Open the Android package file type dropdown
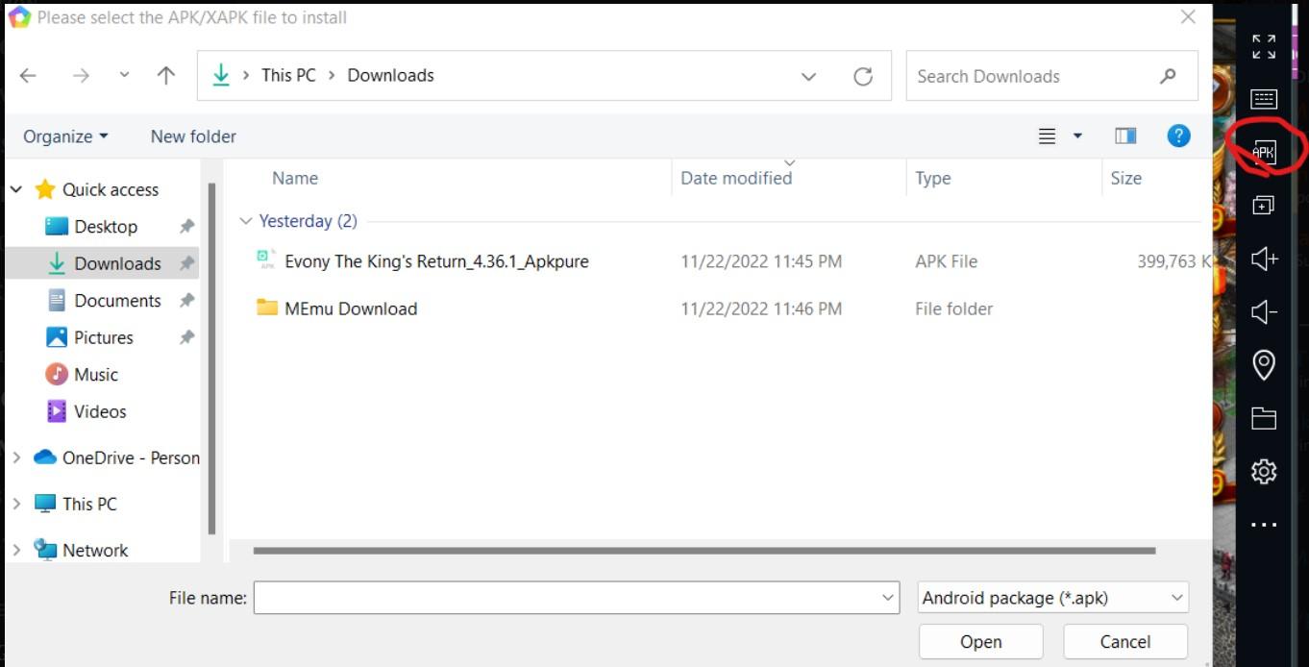1309x667 pixels. [1053, 598]
